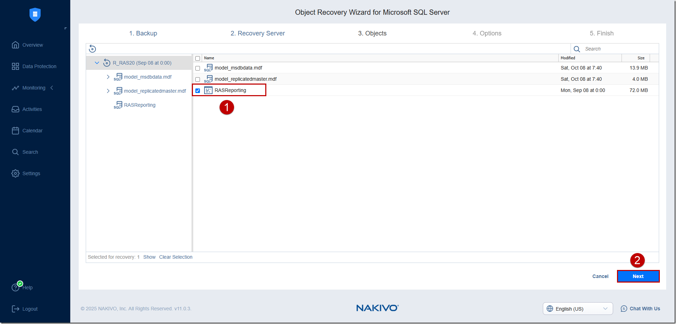Click the NAKIVO shield logo icon

tap(35, 14)
